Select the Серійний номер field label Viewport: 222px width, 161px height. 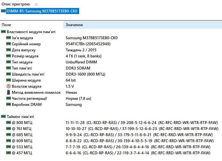tap(26, 44)
